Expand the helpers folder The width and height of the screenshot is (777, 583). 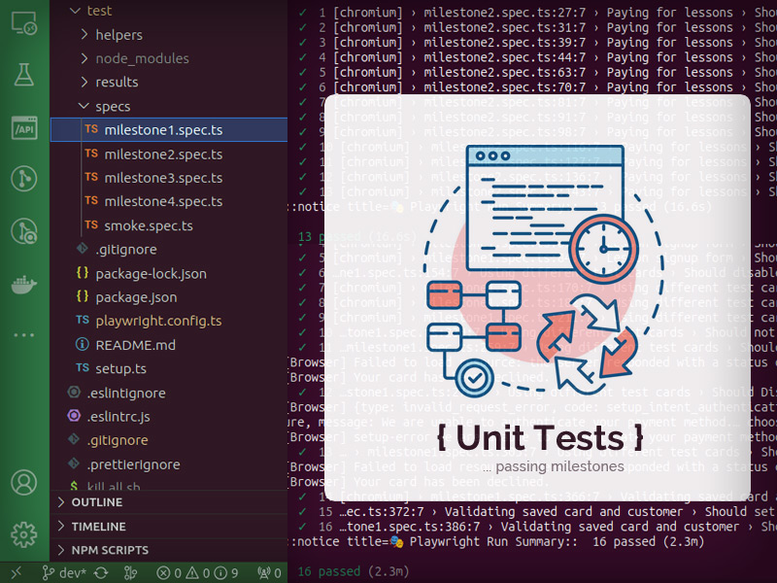pos(118,35)
